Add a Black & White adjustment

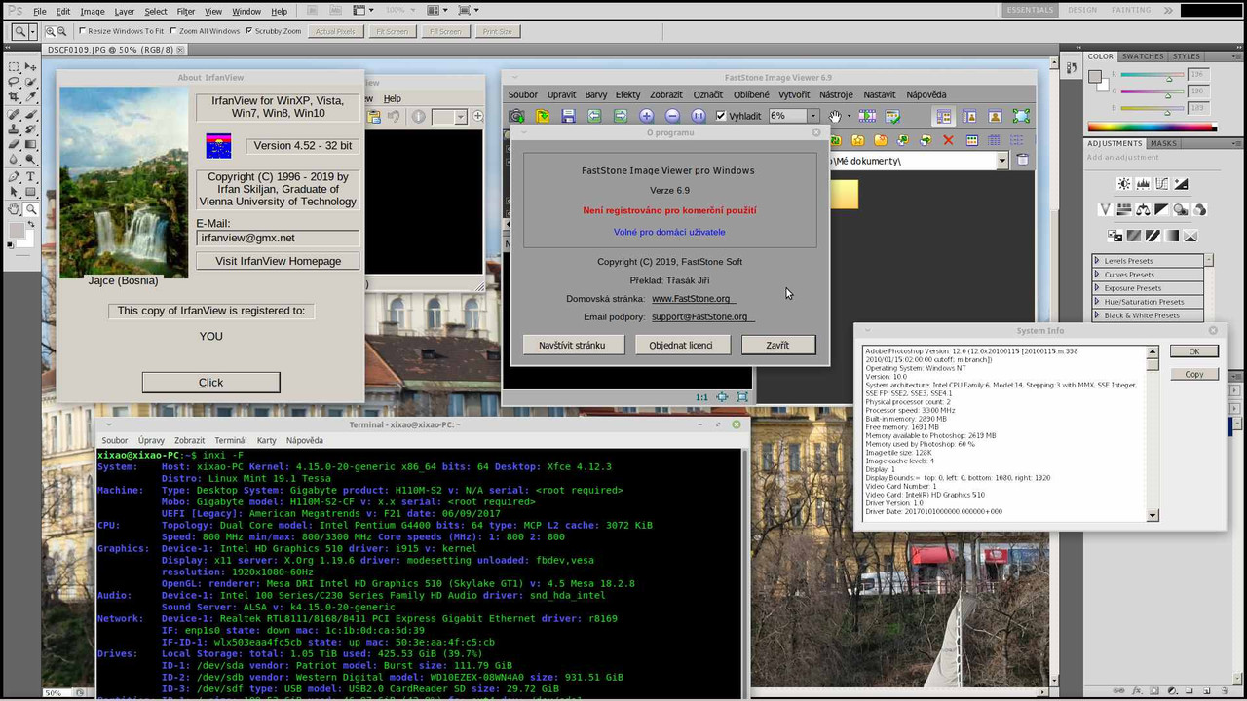pyautogui.click(x=1162, y=209)
